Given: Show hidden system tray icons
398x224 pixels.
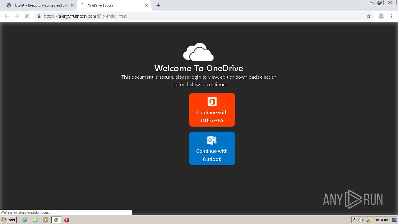Looking at the screenshot, I should pyautogui.click(x=354, y=220).
